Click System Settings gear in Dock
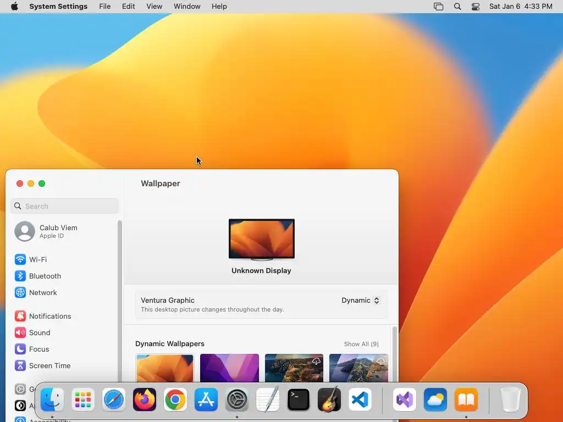 [x=237, y=399]
